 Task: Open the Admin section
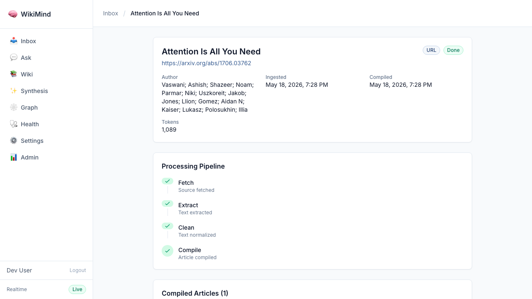tap(47, 157)
